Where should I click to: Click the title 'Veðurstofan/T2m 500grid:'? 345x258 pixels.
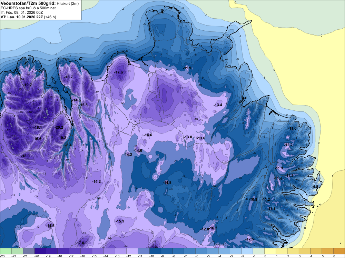(28, 3)
